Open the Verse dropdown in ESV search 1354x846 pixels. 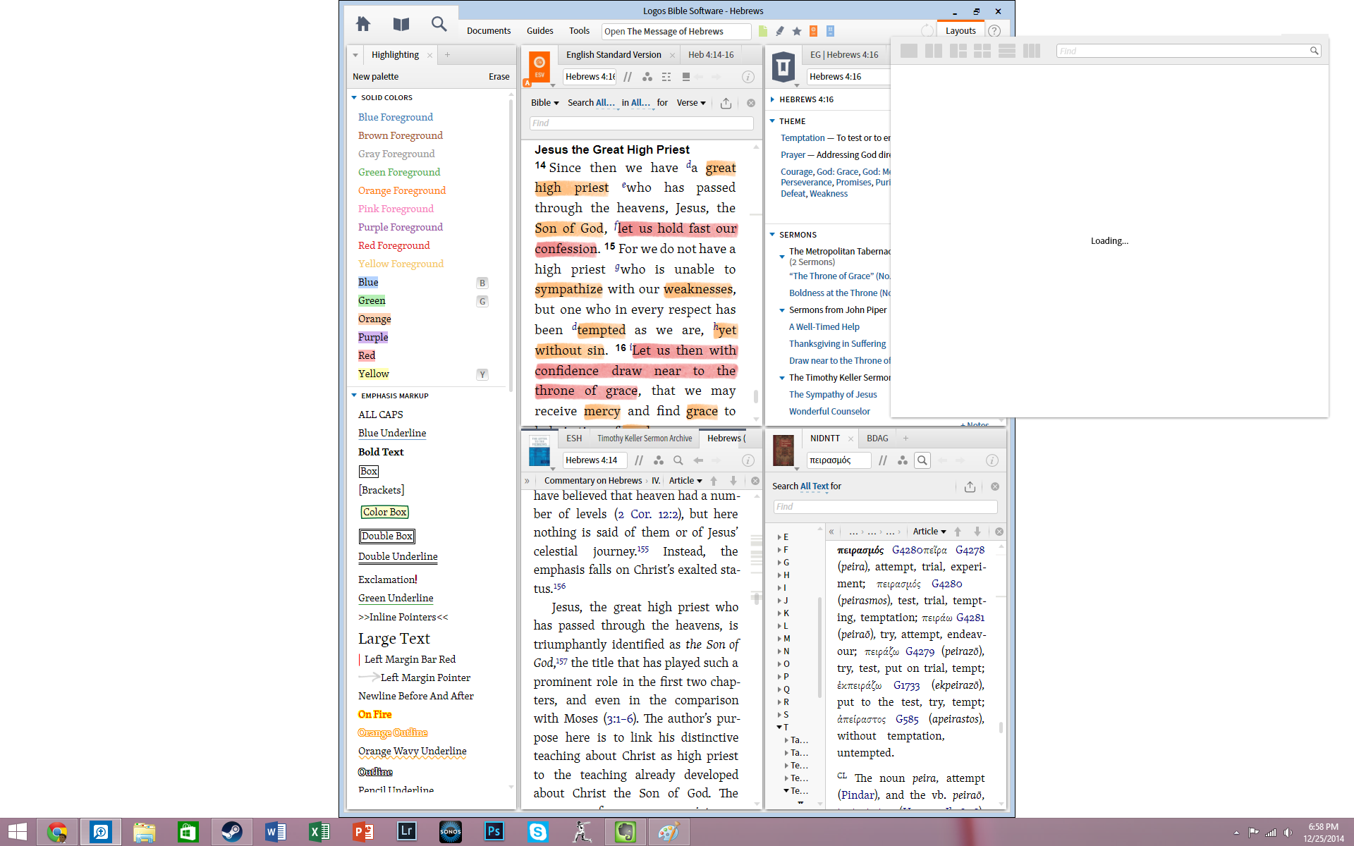(x=691, y=103)
